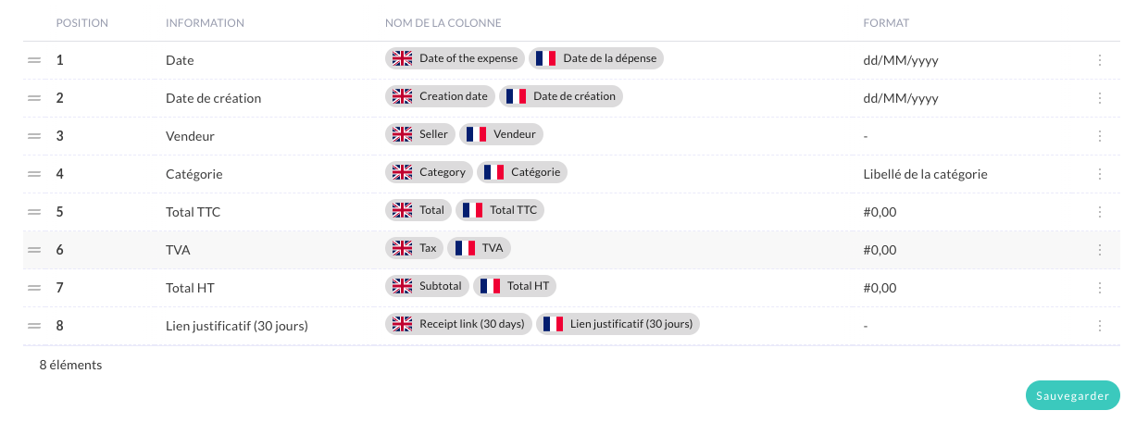Image resolution: width=1136 pixels, height=423 pixels.
Task: Select the reorder handle of the TVA row
Action: [34, 250]
